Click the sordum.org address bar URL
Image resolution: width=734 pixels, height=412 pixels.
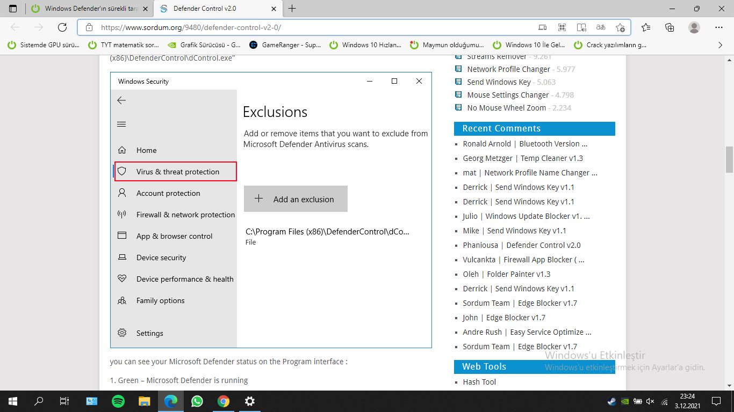(x=191, y=27)
